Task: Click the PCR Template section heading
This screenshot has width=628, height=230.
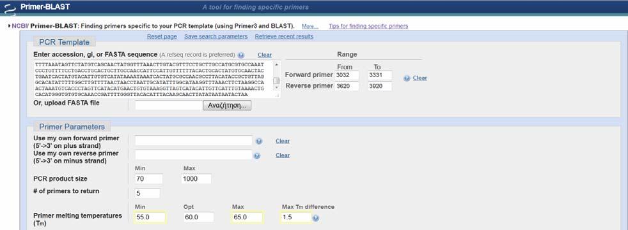Action: click(x=65, y=42)
